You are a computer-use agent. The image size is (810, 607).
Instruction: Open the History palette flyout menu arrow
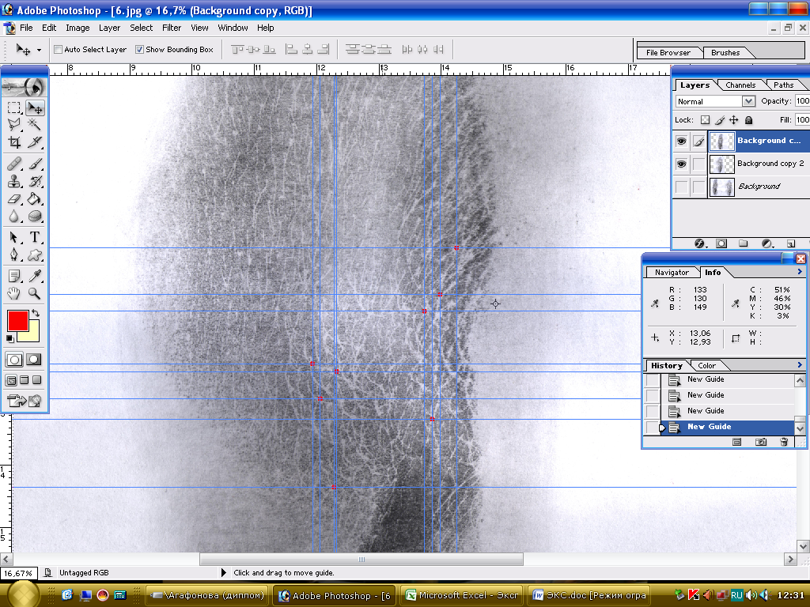click(x=800, y=365)
